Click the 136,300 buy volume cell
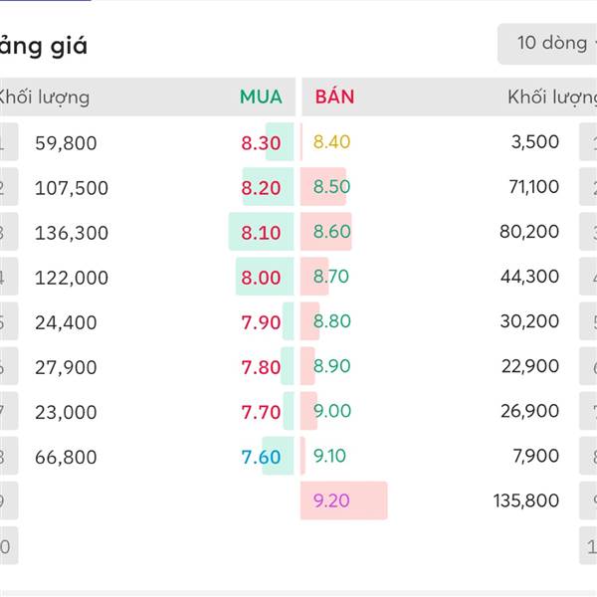Screen dimensions: 597x597 (72, 233)
